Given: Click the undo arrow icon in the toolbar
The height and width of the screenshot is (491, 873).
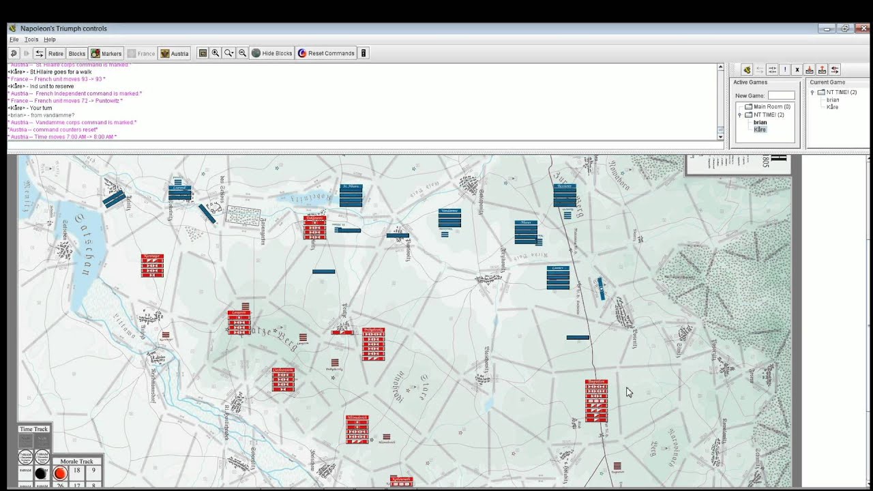Looking at the screenshot, I should click(x=14, y=53).
